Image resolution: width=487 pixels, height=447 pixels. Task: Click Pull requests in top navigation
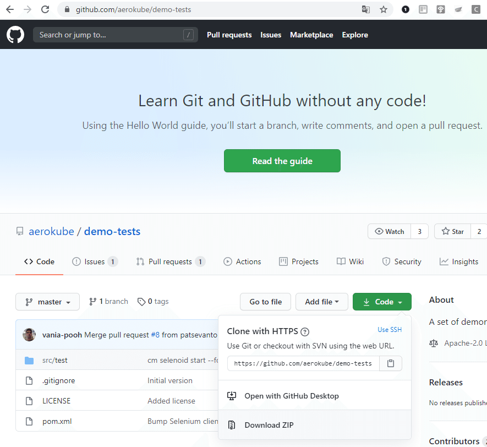coord(229,35)
